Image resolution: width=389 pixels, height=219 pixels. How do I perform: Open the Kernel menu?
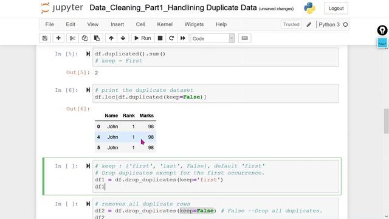tap(165, 24)
